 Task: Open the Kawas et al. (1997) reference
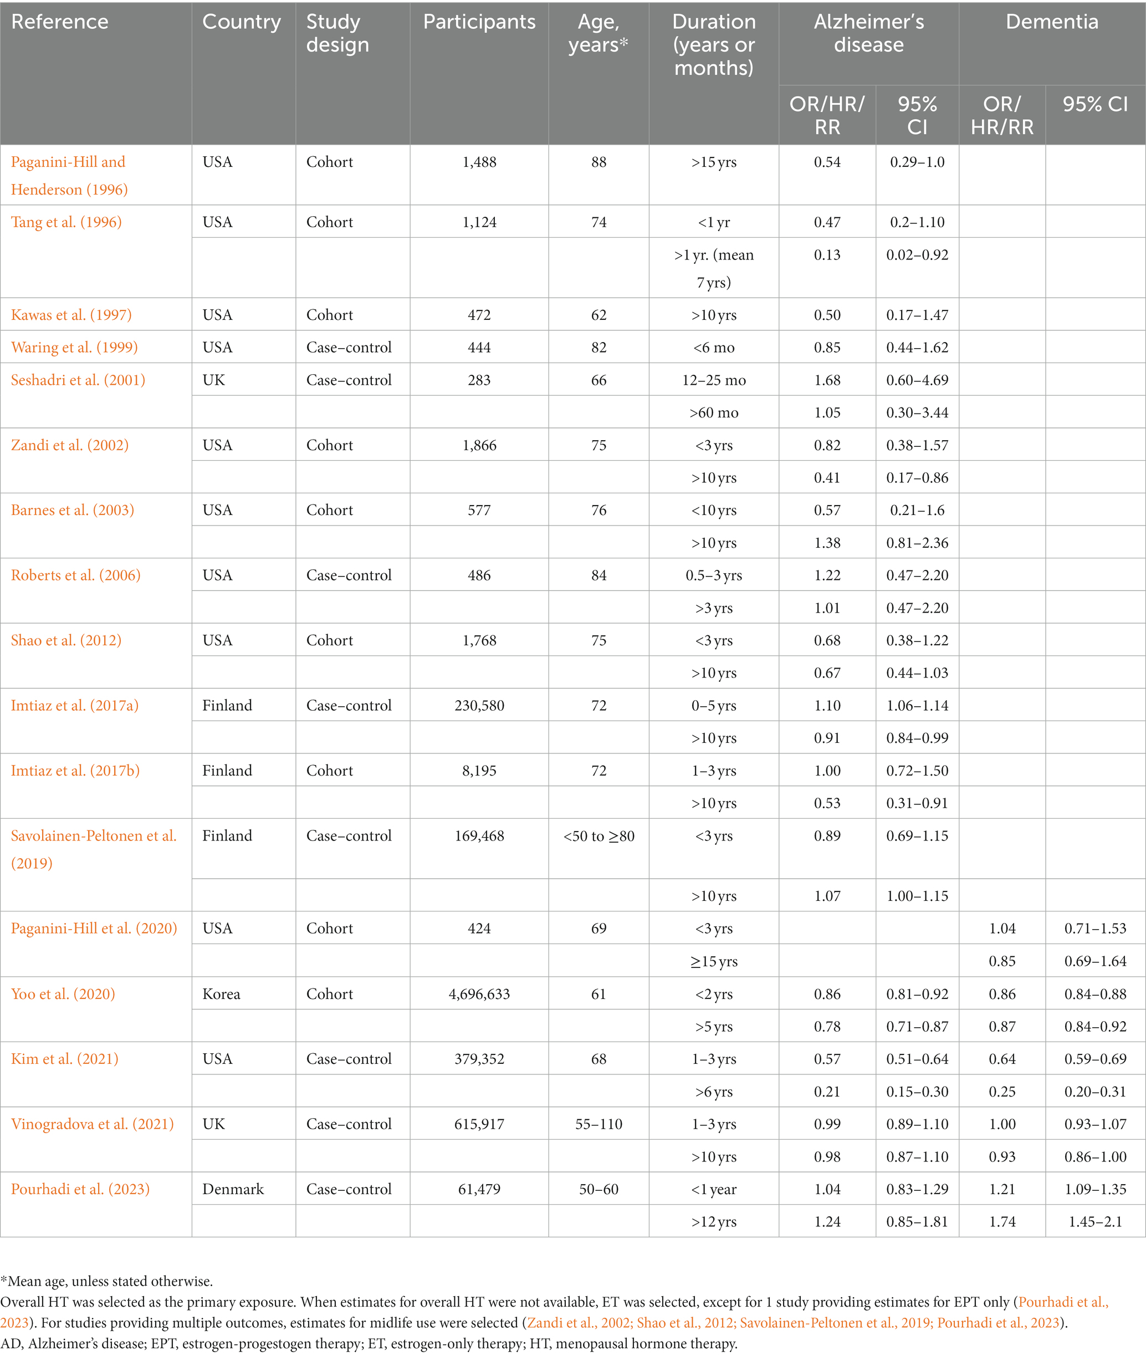71,315
